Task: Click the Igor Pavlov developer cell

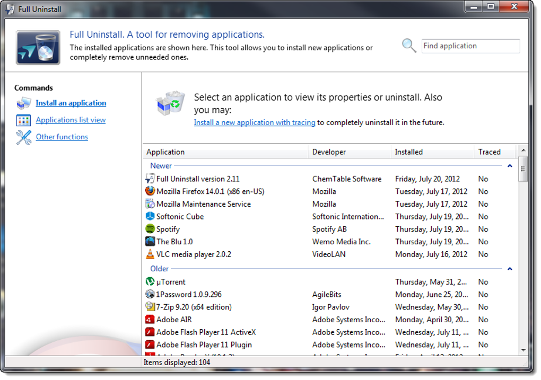Action: (x=331, y=307)
